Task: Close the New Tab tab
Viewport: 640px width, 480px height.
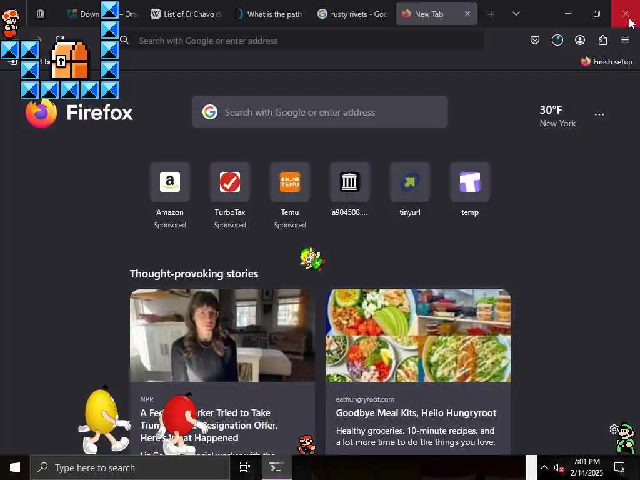Action: click(467, 14)
